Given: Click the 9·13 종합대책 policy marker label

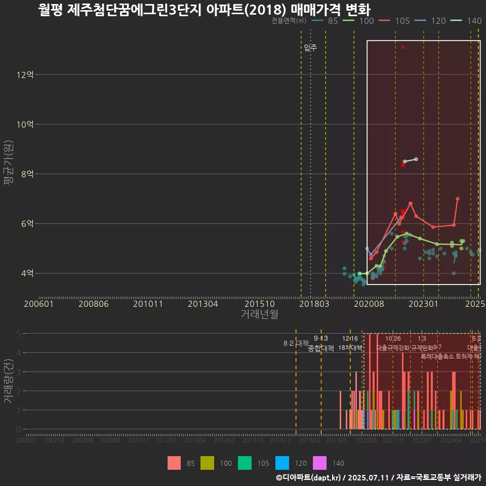Looking at the screenshot, I should coord(321,343).
